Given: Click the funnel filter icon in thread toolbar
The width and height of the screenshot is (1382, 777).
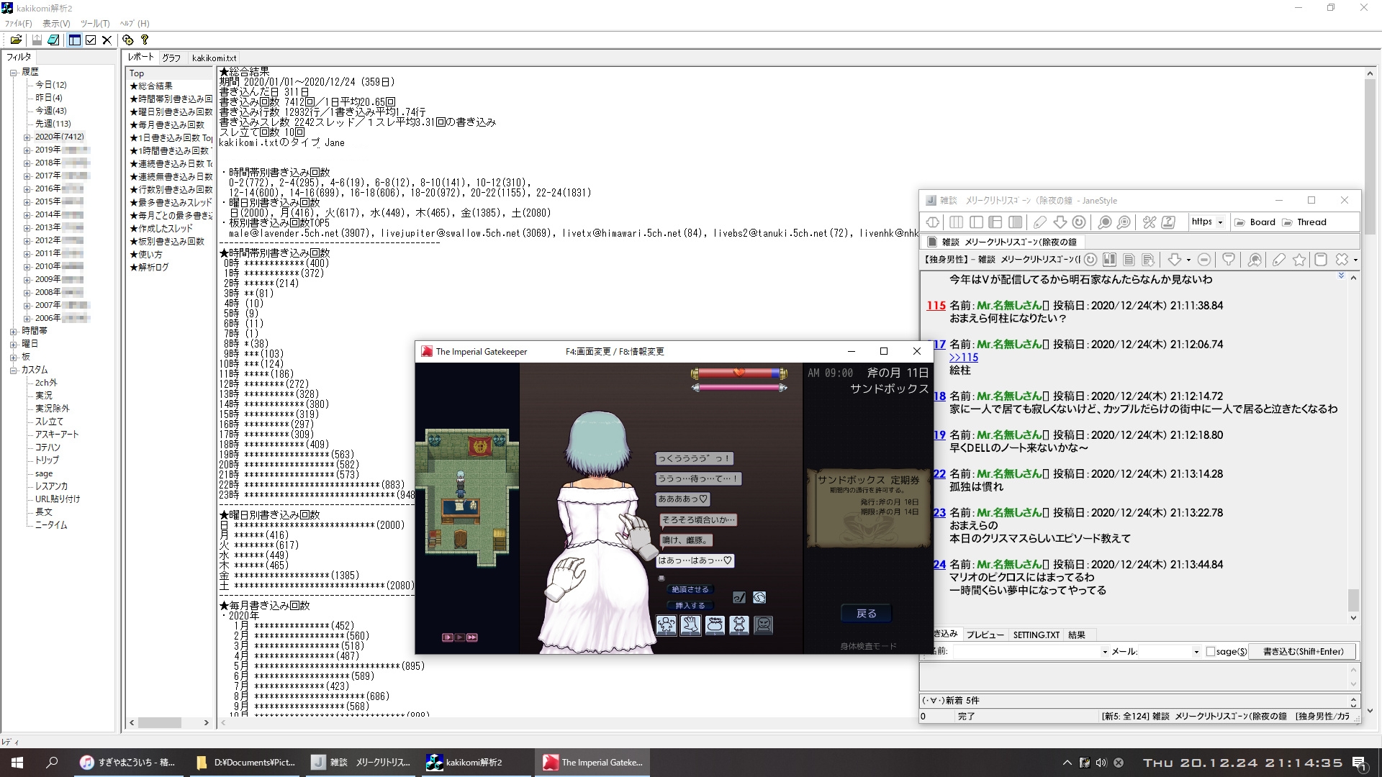Looking at the screenshot, I should coord(1229,260).
